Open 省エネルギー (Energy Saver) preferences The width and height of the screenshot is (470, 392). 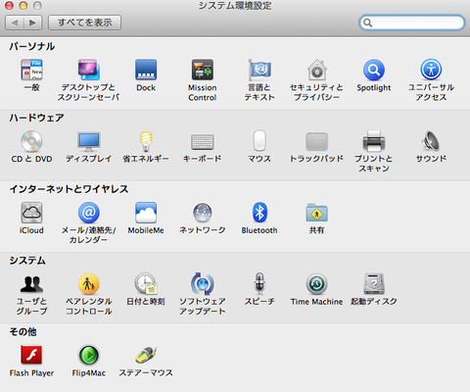coord(146,141)
